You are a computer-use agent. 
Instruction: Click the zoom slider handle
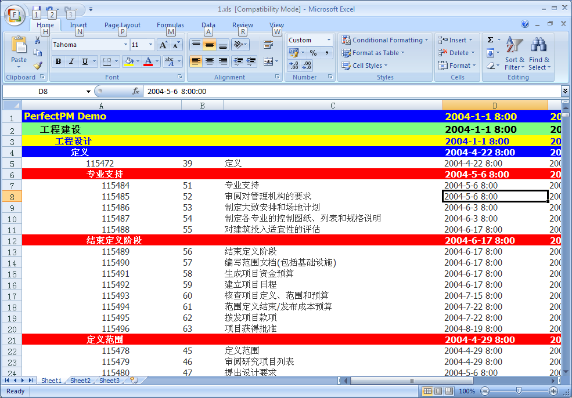(x=519, y=391)
